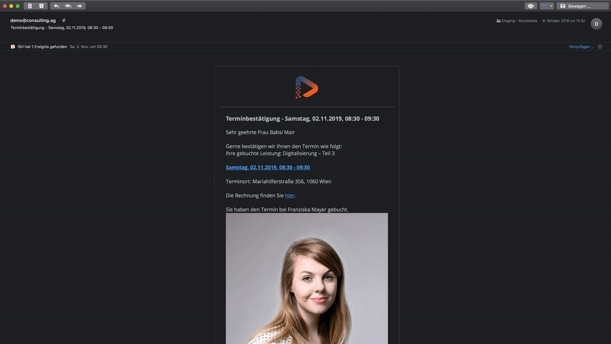Open the Samstag, 02.11.2019 date link
The image size is (611, 344).
coord(268,167)
